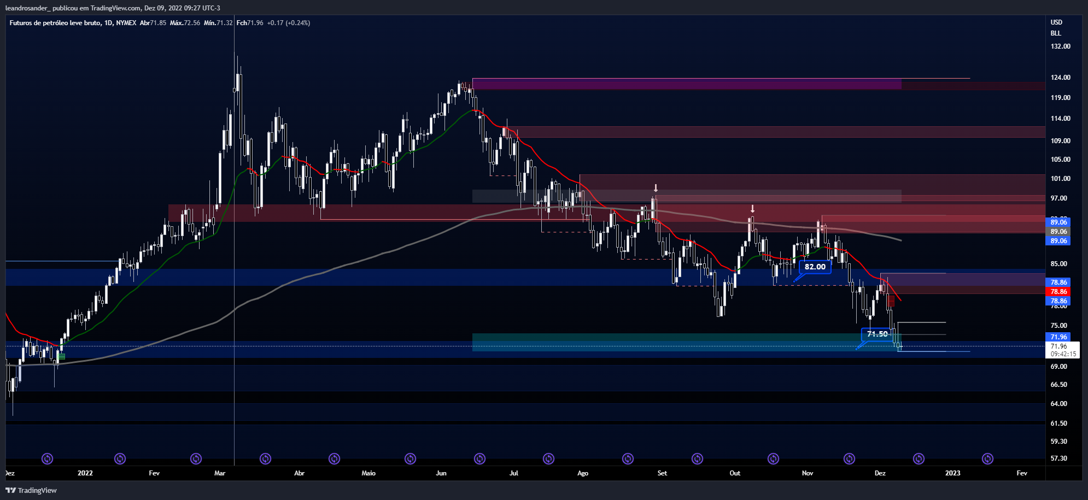Viewport: 1088px width, 500px height.
Task: Select the 82.00 price callout label
Action: coord(815,267)
